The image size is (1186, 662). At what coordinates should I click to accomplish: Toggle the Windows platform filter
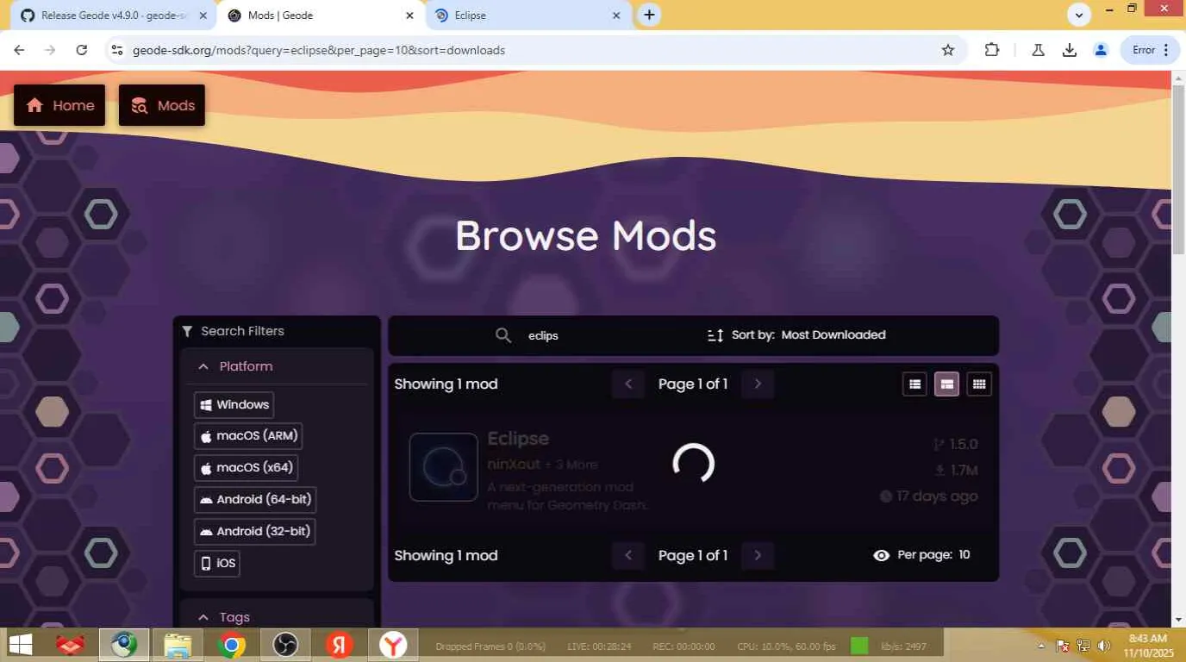(234, 405)
